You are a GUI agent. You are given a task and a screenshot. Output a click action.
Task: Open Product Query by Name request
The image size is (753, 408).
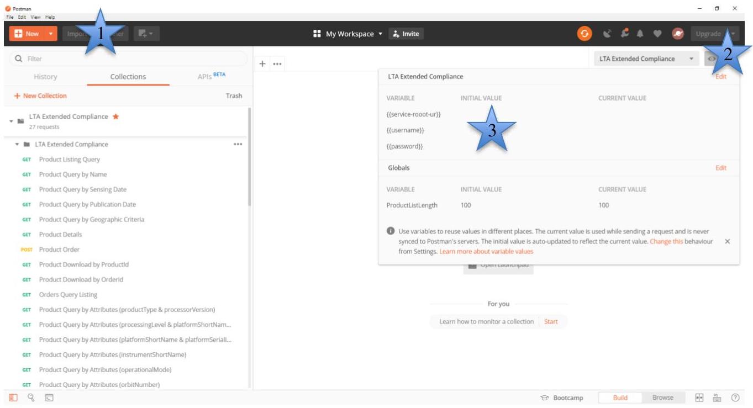73,174
